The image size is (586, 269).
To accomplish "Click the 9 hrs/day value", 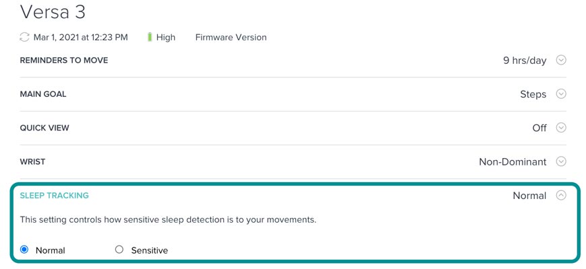I will (525, 61).
